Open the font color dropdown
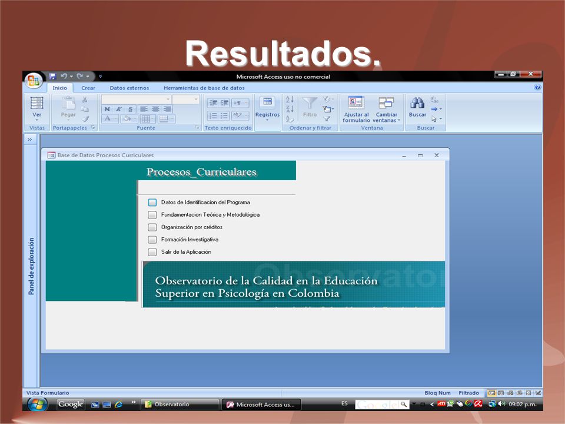This screenshot has height=424, width=565. tap(110, 118)
